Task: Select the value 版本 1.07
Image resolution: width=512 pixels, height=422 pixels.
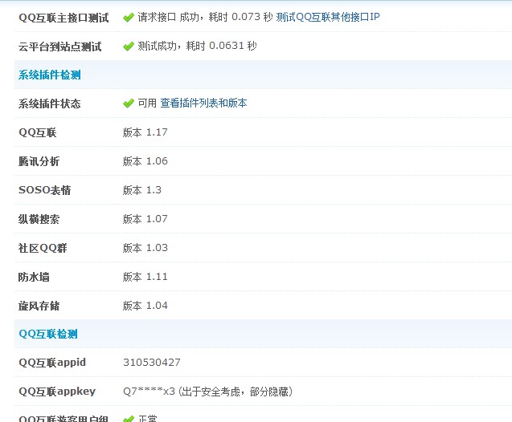Action: click(x=145, y=219)
